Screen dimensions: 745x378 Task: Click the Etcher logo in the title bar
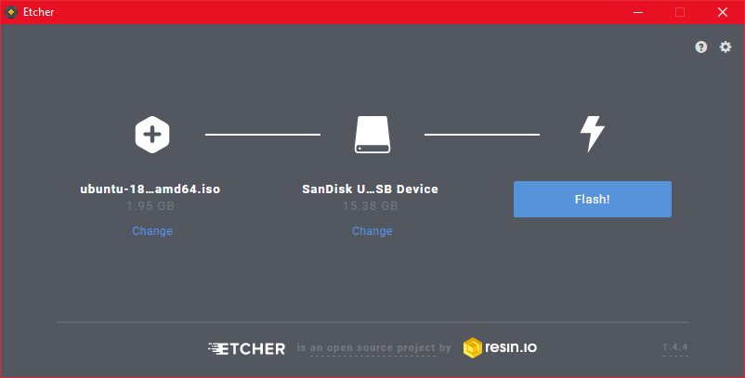pyautogui.click(x=11, y=12)
